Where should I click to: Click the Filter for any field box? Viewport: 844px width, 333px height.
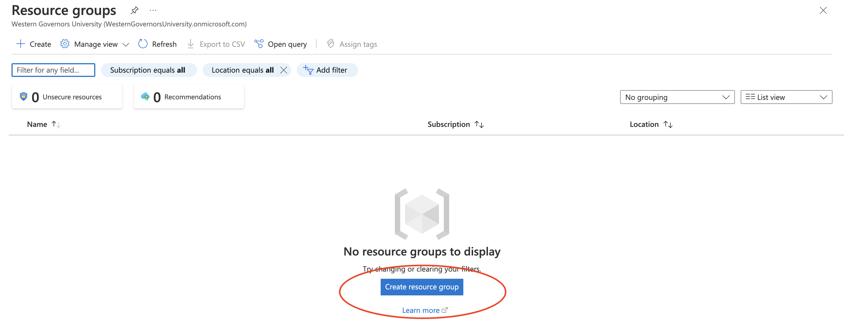[53, 70]
